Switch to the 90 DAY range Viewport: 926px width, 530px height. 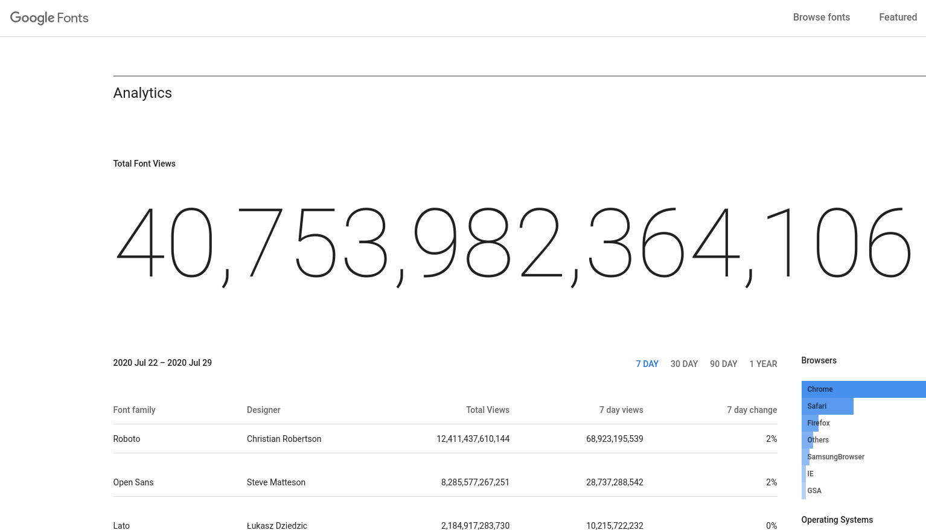click(x=723, y=364)
